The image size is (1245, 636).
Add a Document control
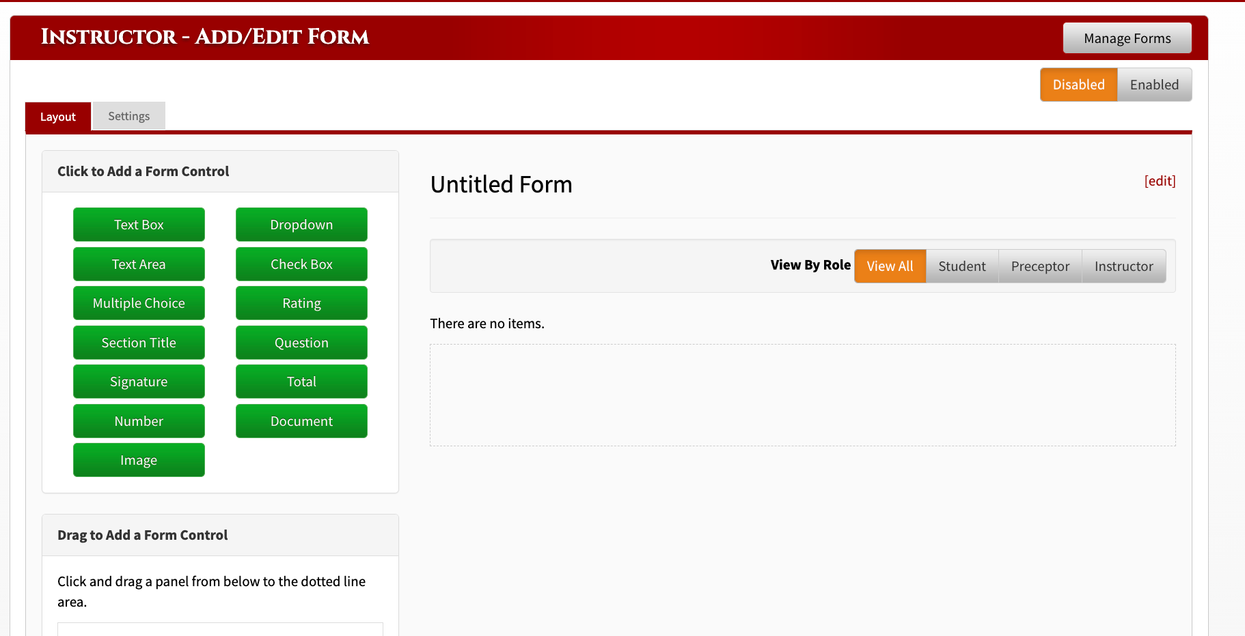pyautogui.click(x=301, y=421)
